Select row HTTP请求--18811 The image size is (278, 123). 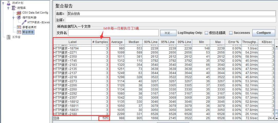coord(164,106)
